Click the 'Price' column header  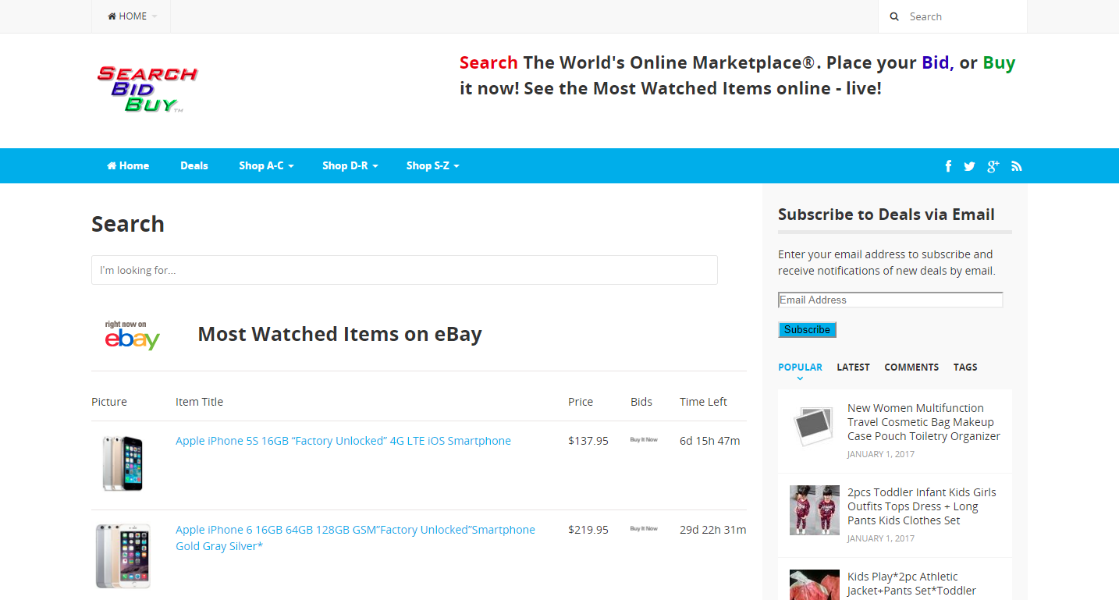581,402
